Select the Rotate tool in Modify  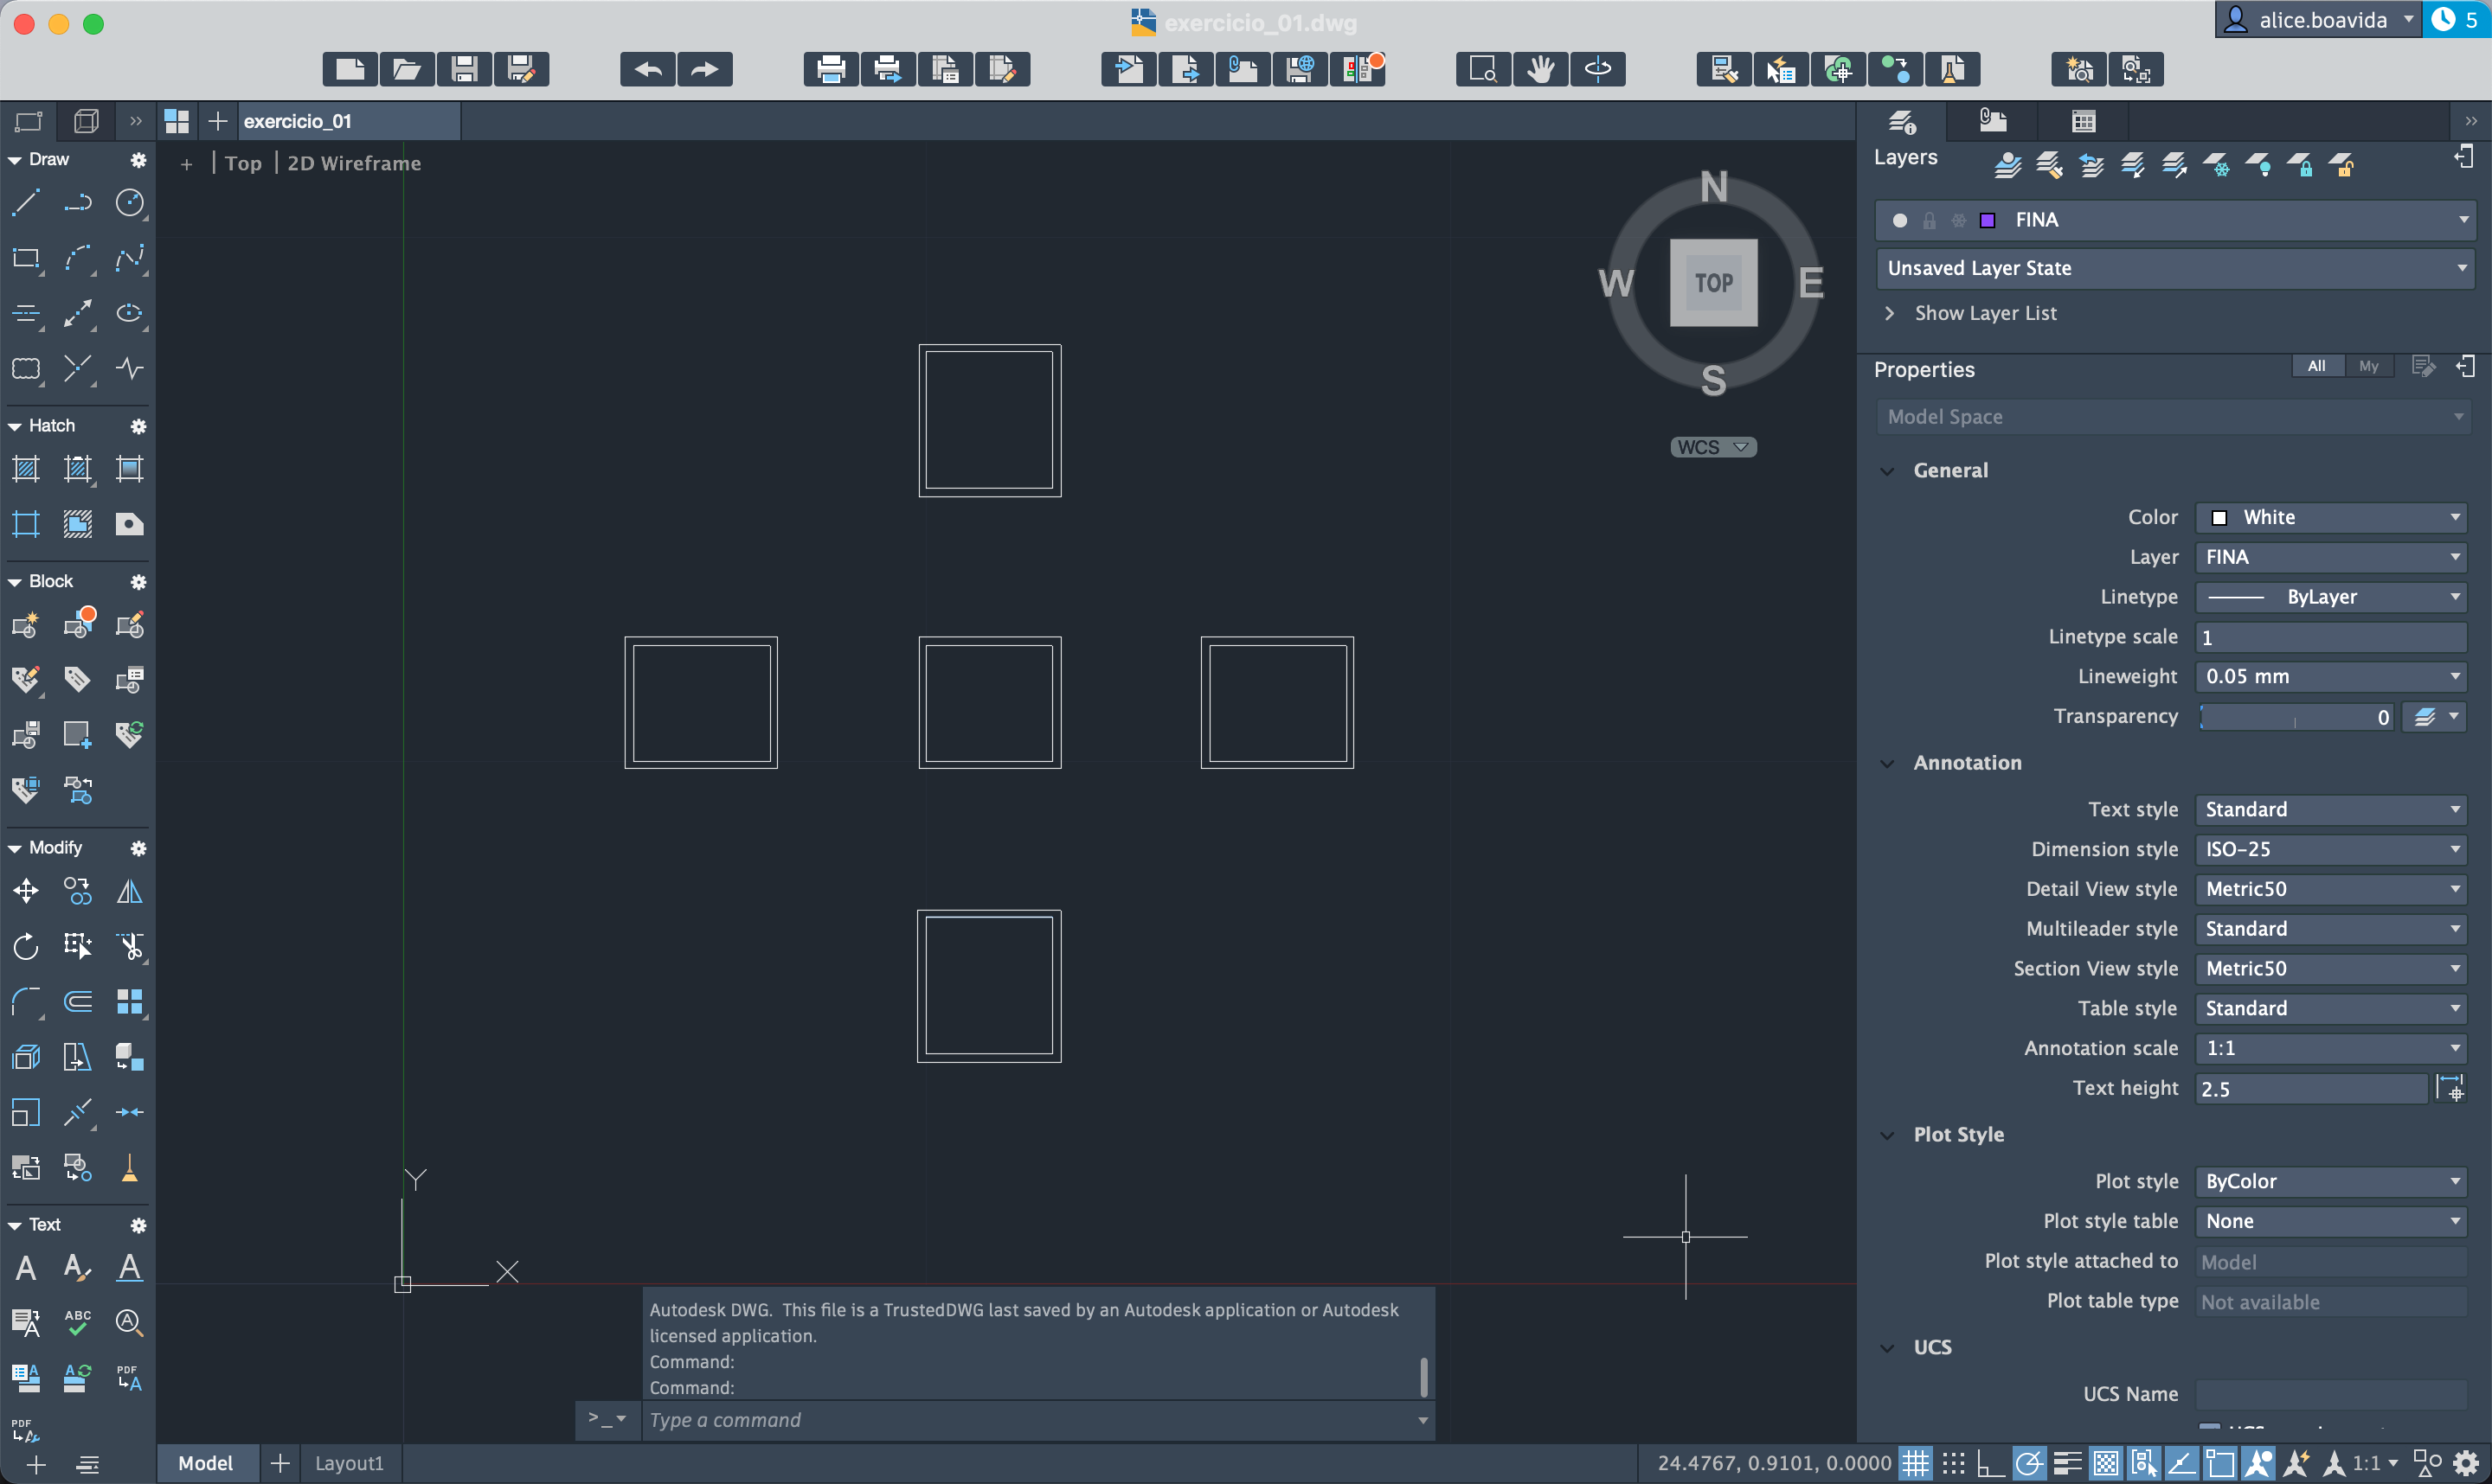point(26,946)
